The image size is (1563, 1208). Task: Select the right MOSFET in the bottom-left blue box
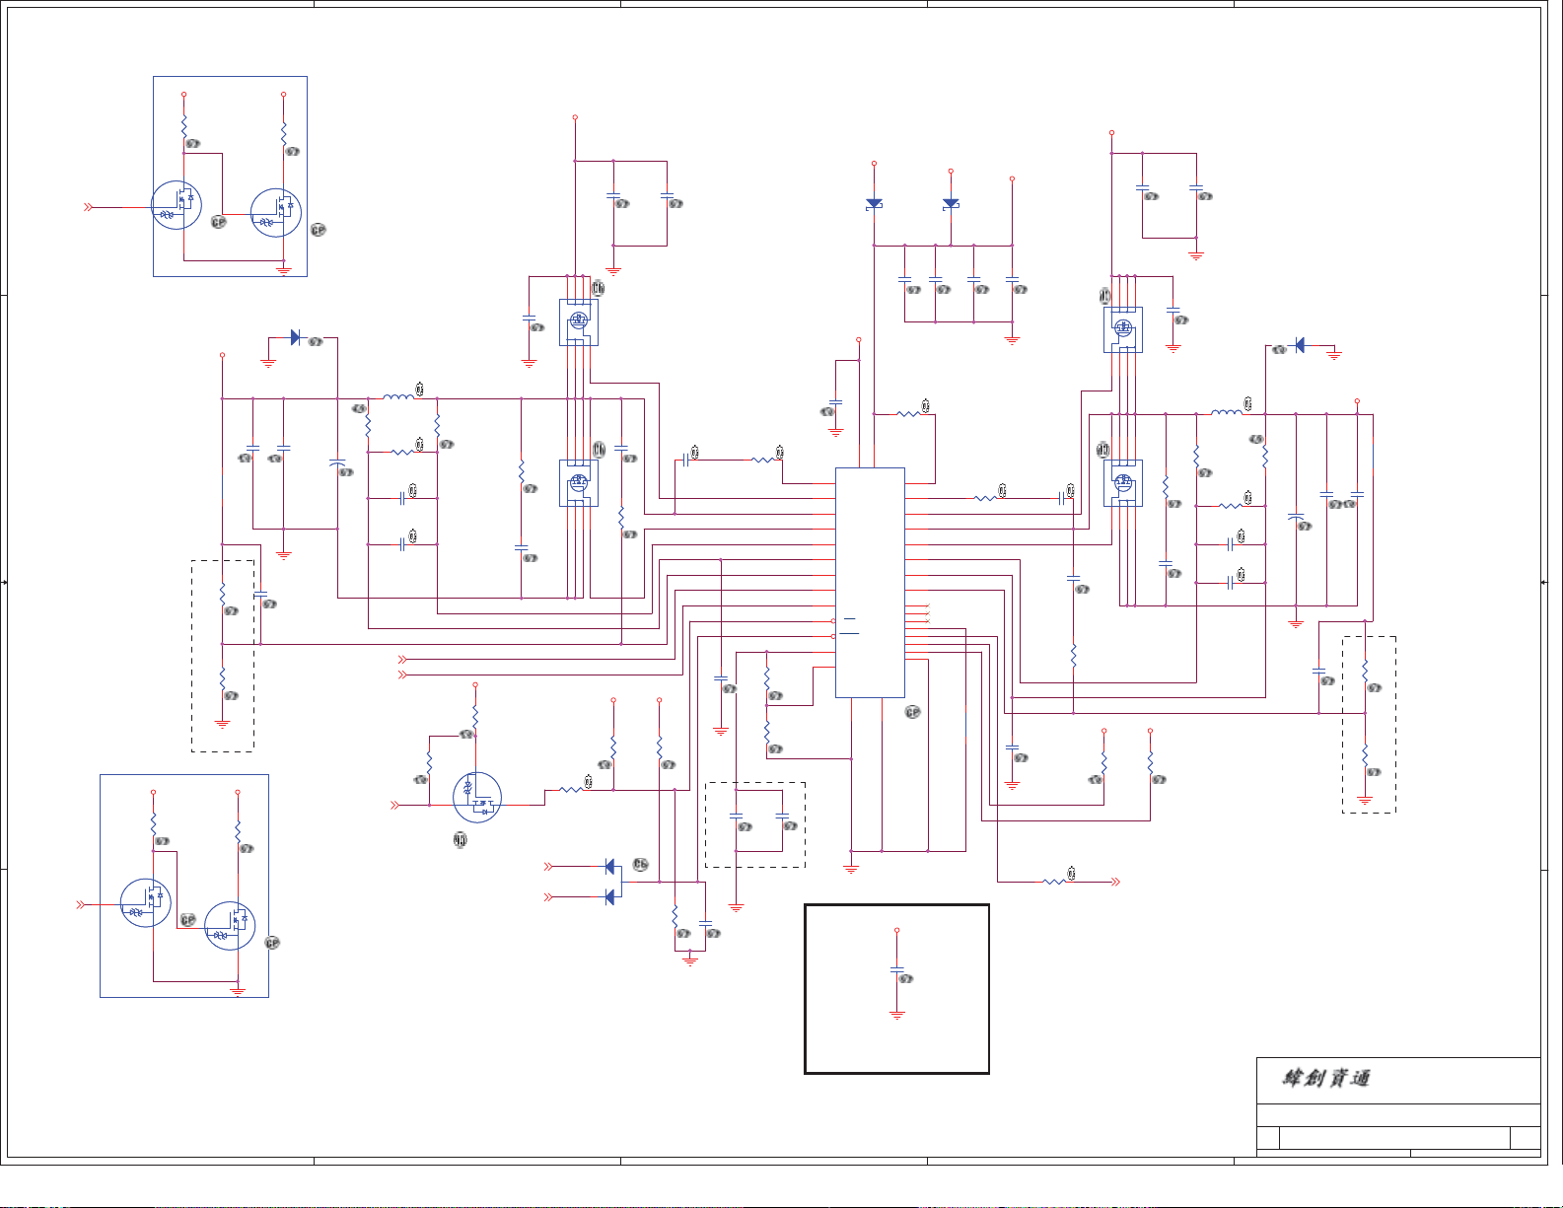coord(230,926)
